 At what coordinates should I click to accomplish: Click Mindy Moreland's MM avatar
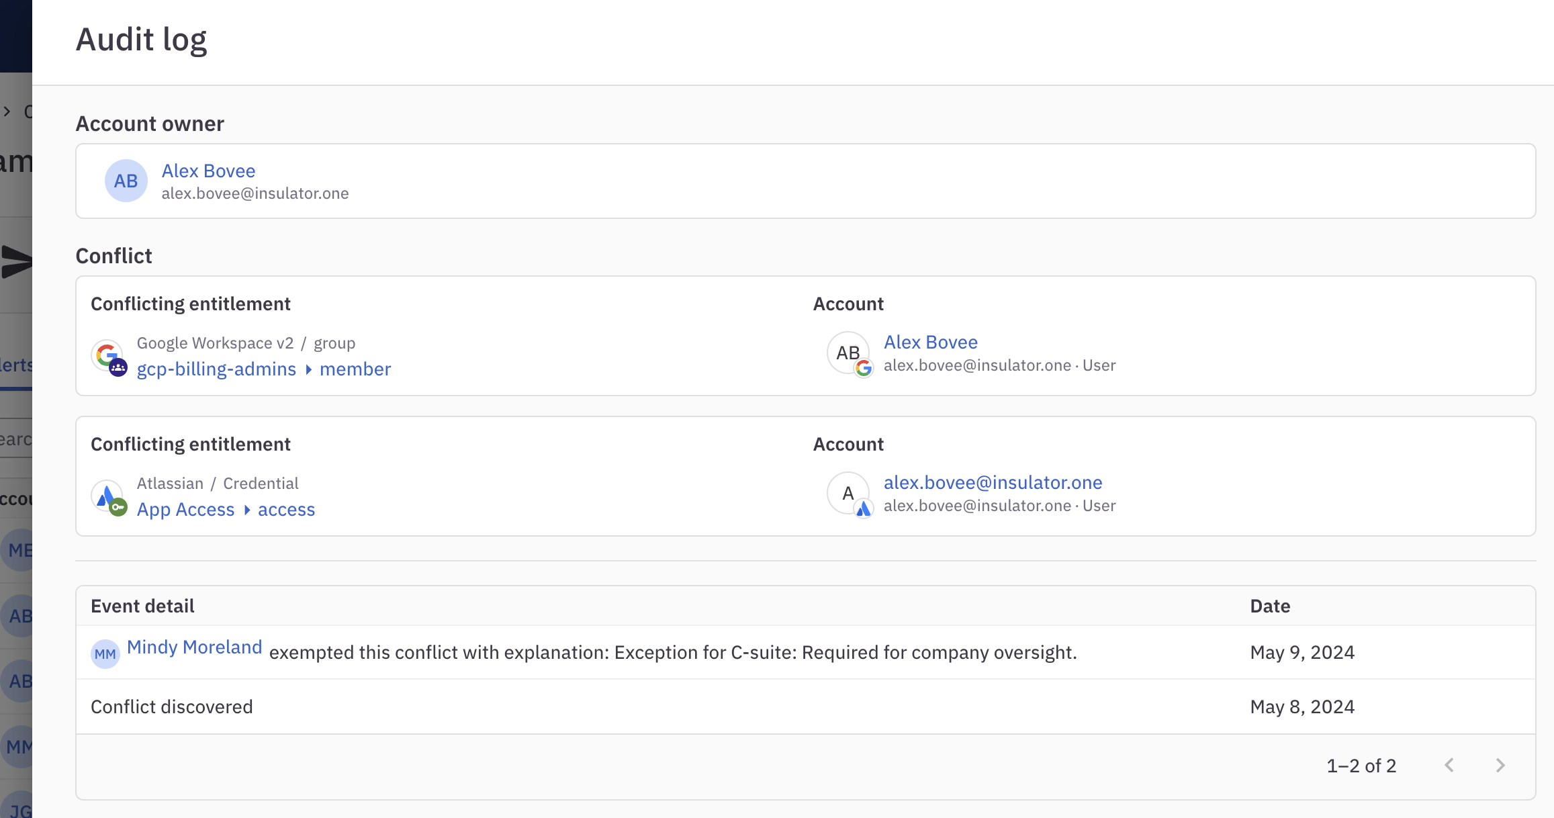point(105,653)
